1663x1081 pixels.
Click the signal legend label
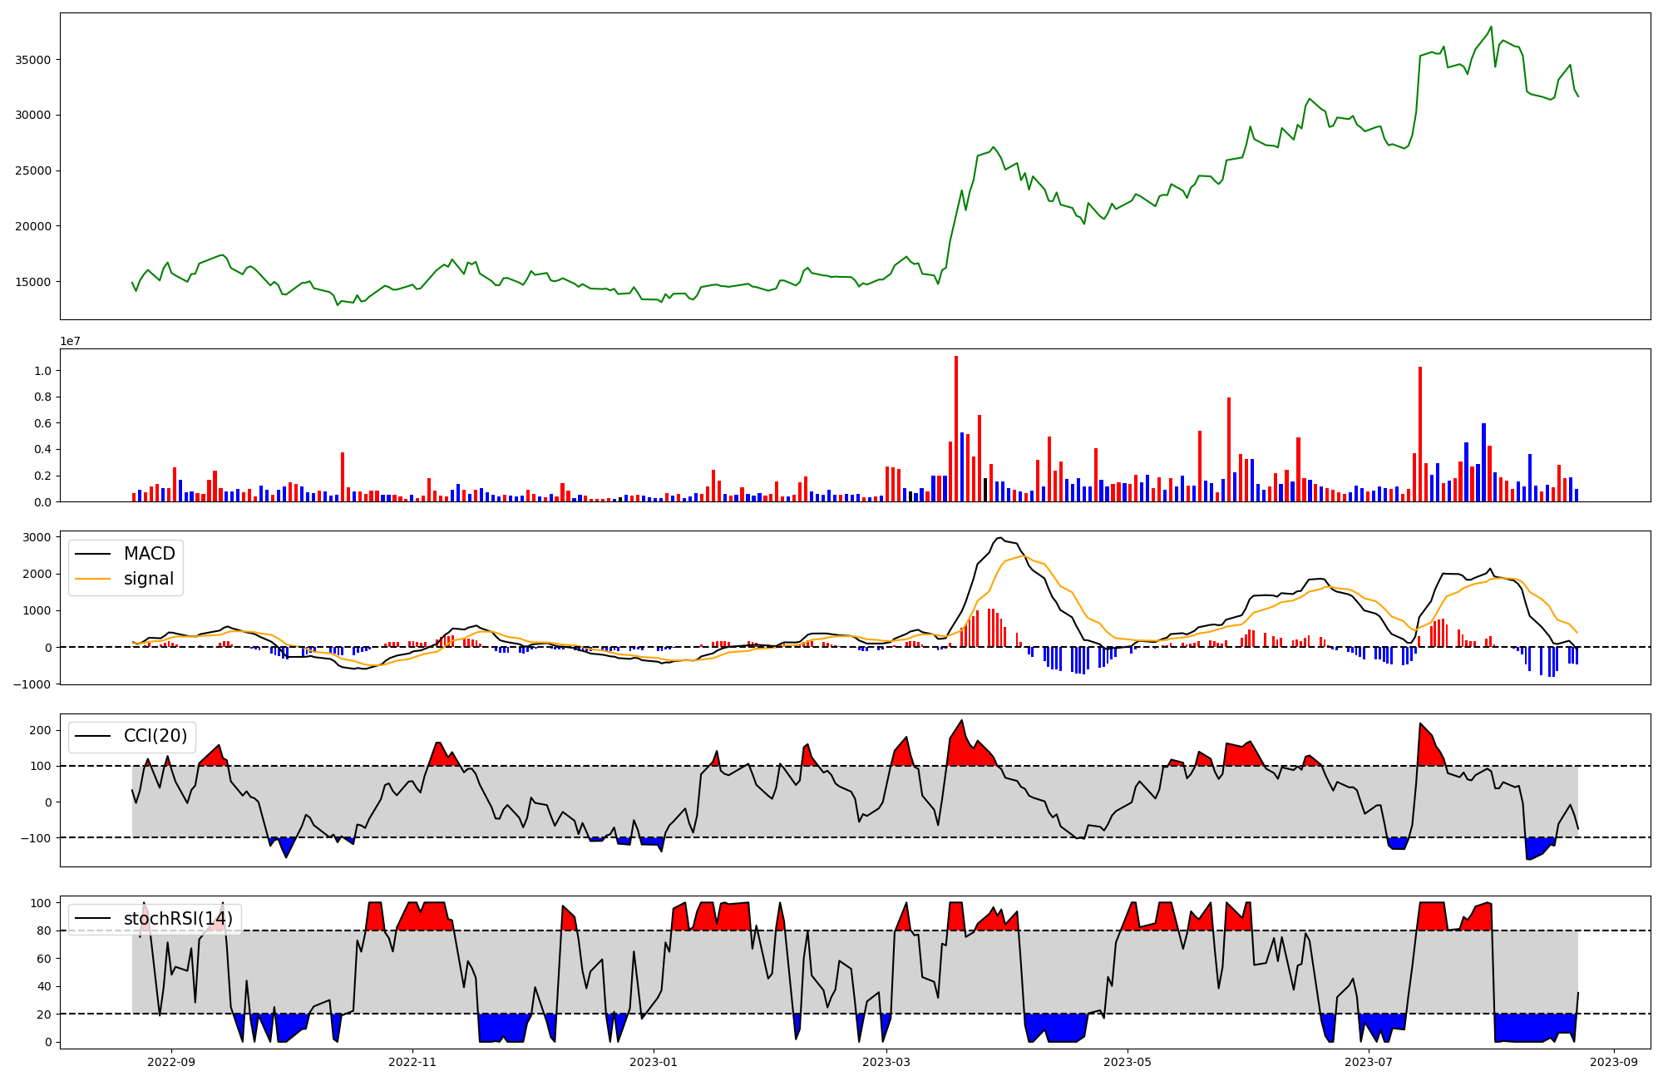tap(148, 579)
